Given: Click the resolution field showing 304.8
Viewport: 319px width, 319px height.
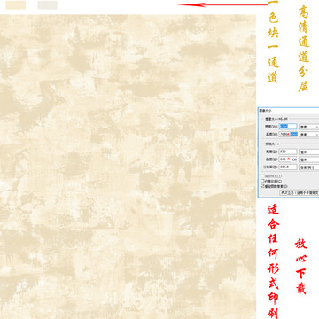Looking at the screenshot, I should point(288,167).
